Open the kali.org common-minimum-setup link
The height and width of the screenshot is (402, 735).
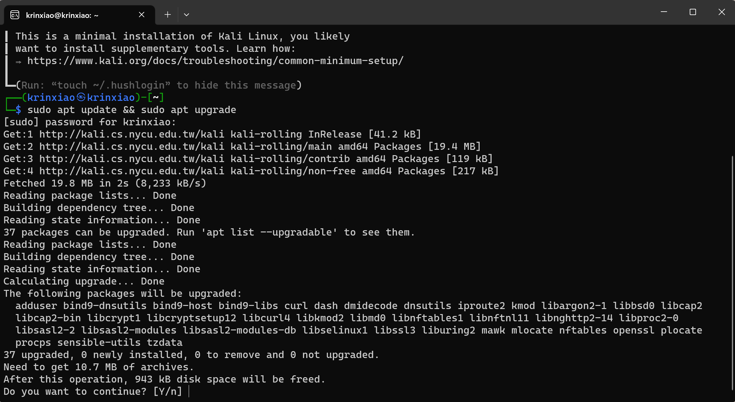[x=215, y=61]
